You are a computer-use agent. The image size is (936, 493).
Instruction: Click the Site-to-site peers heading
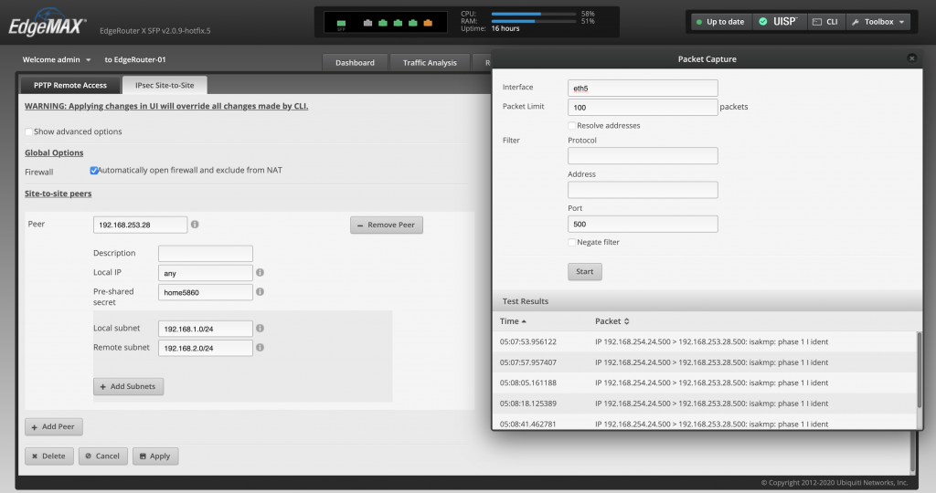58,194
